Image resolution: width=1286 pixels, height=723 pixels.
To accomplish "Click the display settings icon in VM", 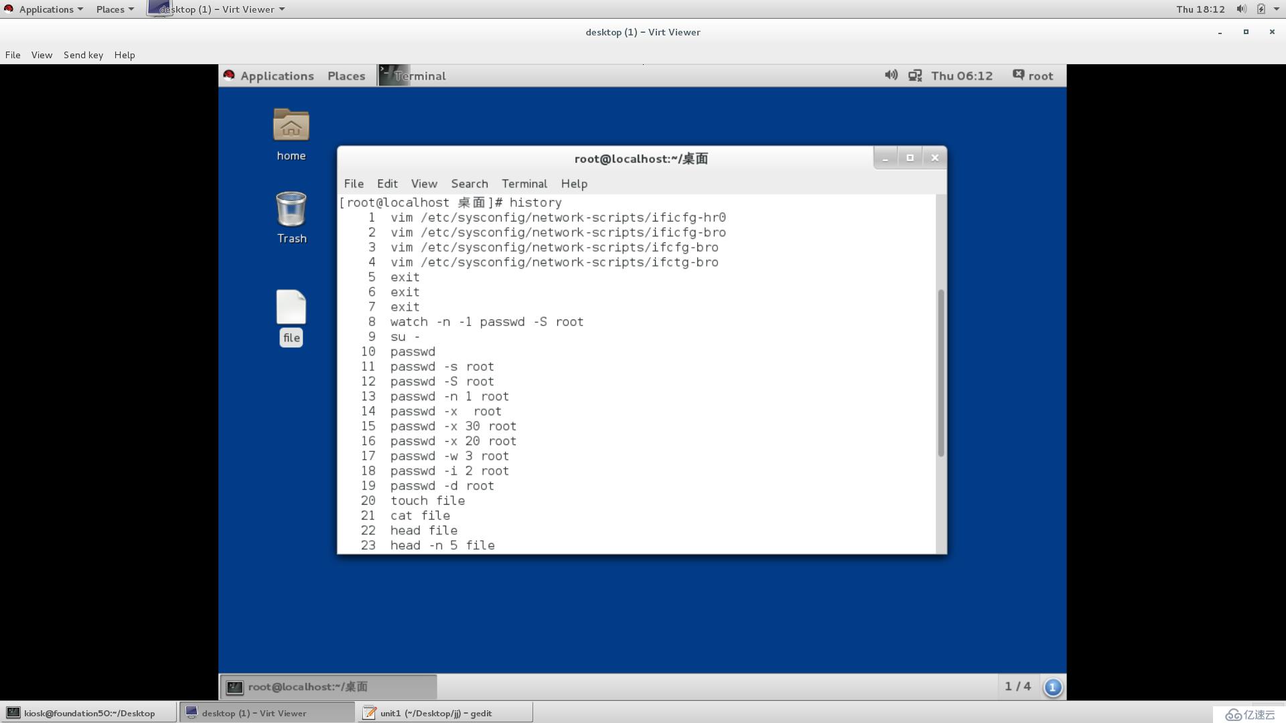I will pyautogui.click(x=915, y=75).
